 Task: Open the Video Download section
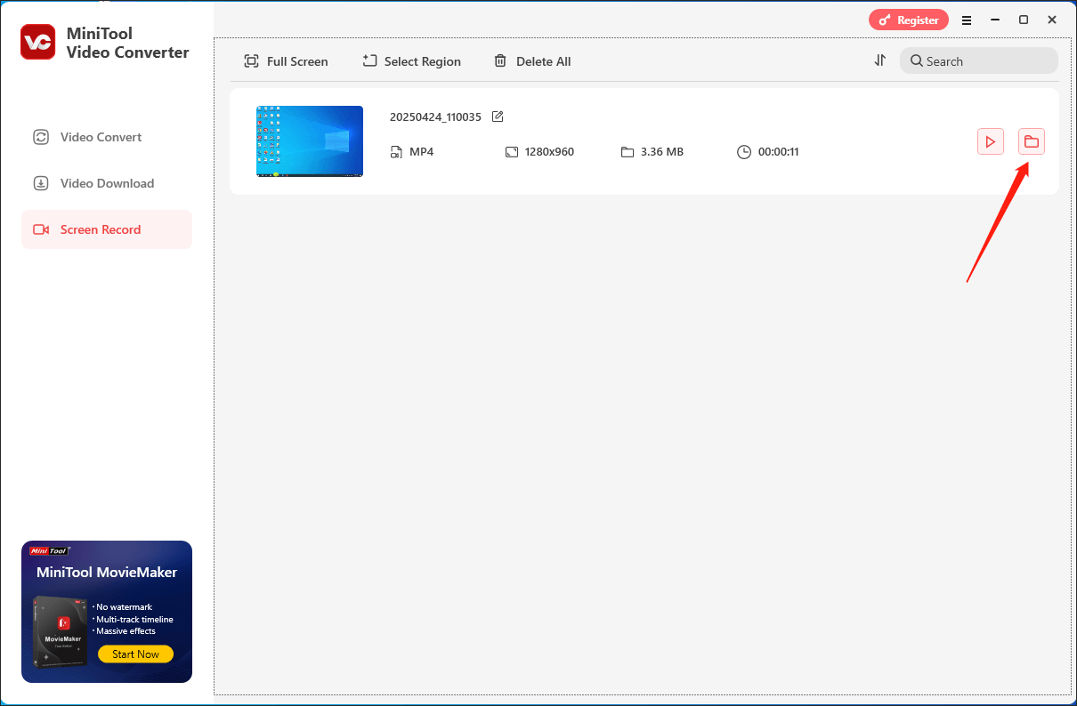point(107,183)
